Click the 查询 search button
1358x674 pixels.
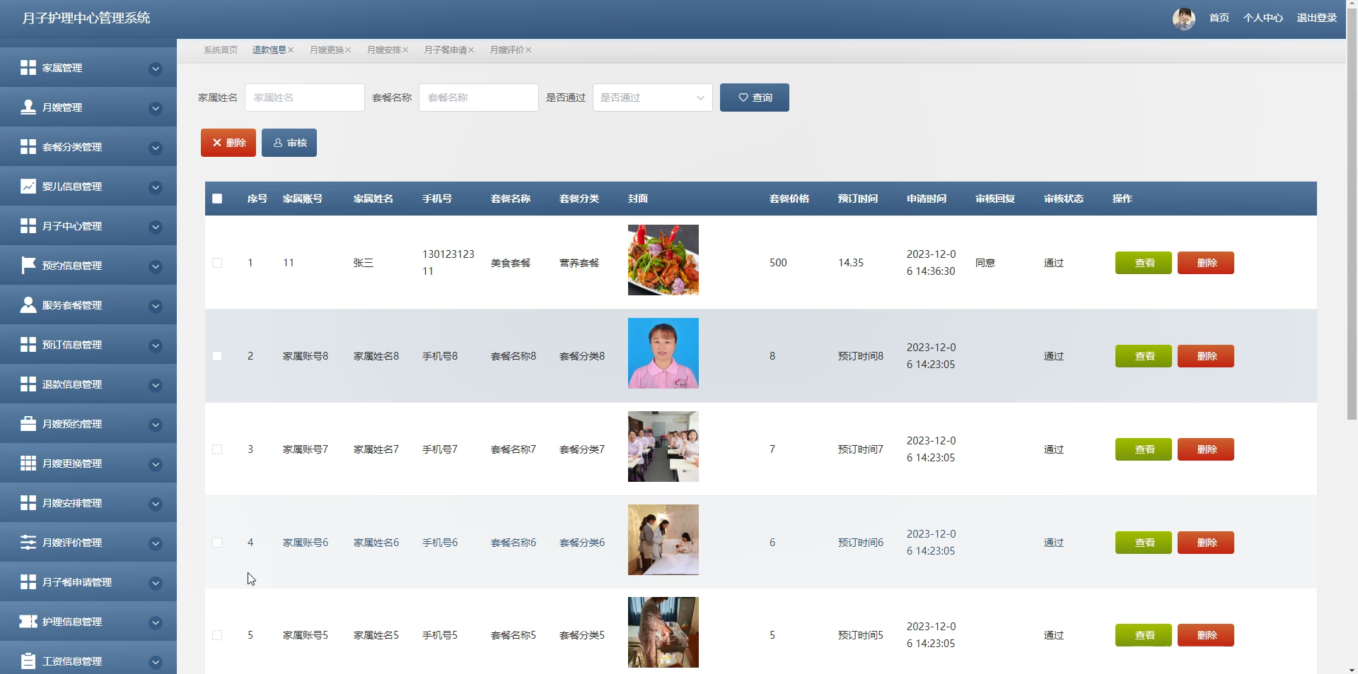point(754,97)
